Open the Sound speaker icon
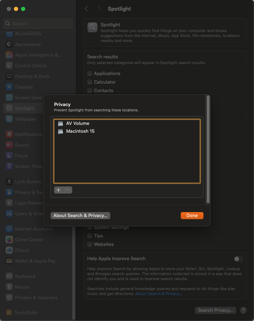Image resolution: width=254 pixels, height=321 pixels. [x=9, y=145]
